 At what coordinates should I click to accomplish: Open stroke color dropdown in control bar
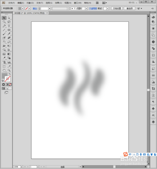(29, 8)
